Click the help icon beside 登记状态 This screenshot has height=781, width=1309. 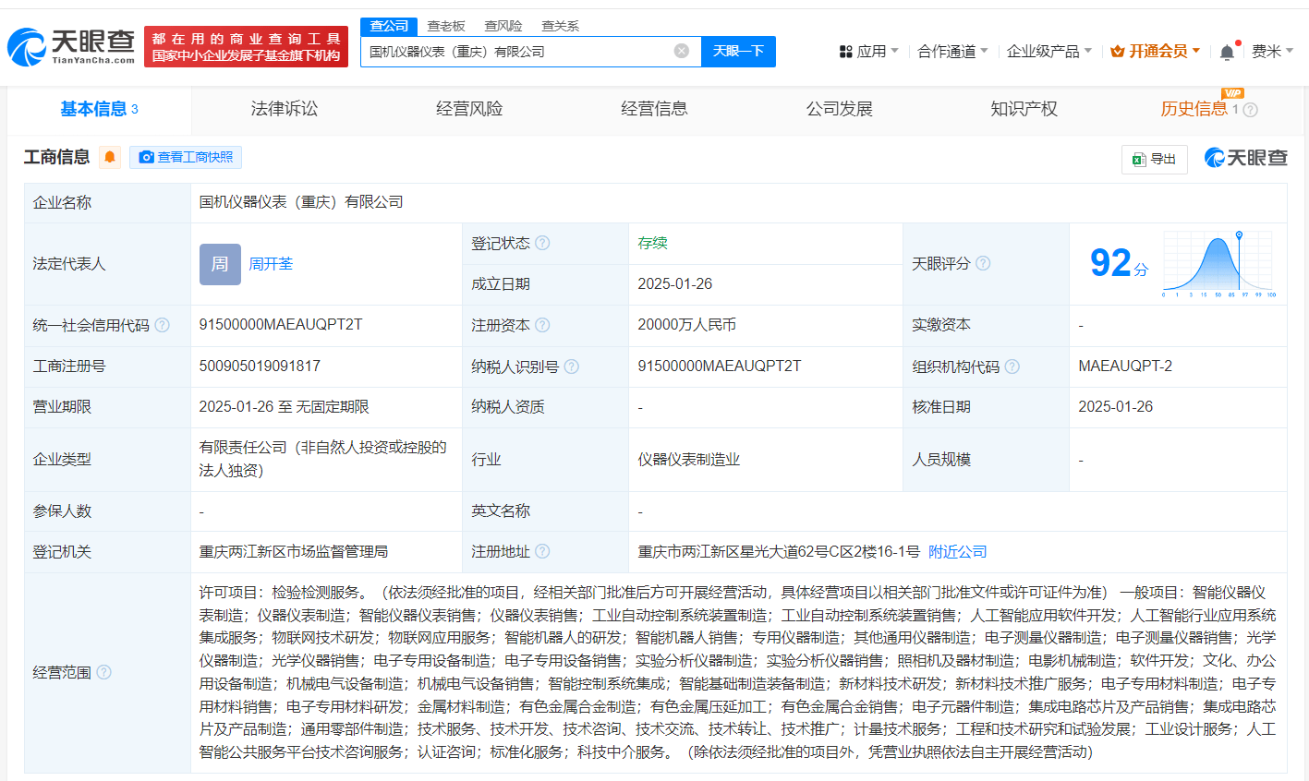(x=542, y=243)
